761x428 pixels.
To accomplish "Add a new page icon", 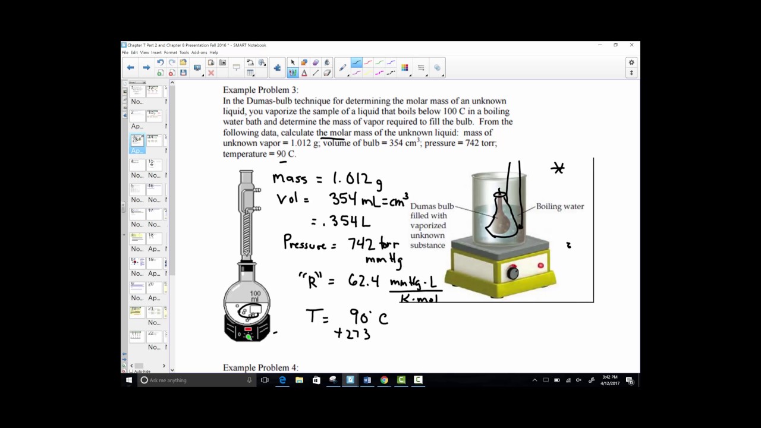I will [x=161, y=73].
